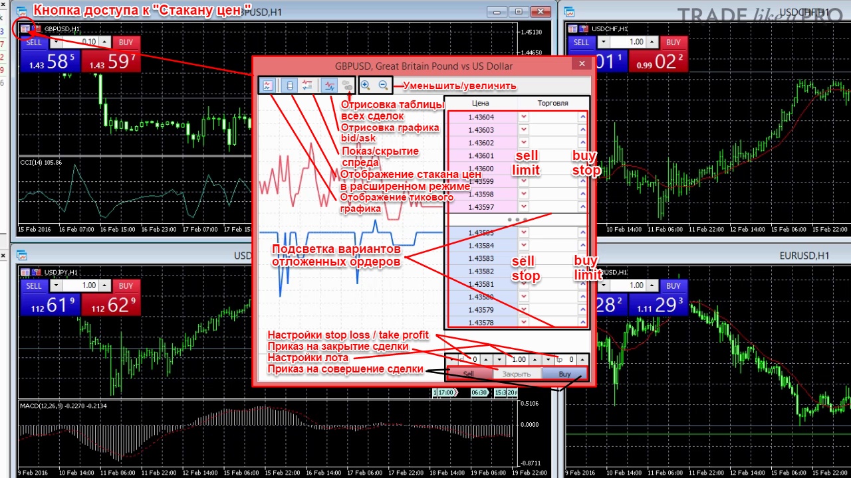Click the Цена column header

[481, 103]
